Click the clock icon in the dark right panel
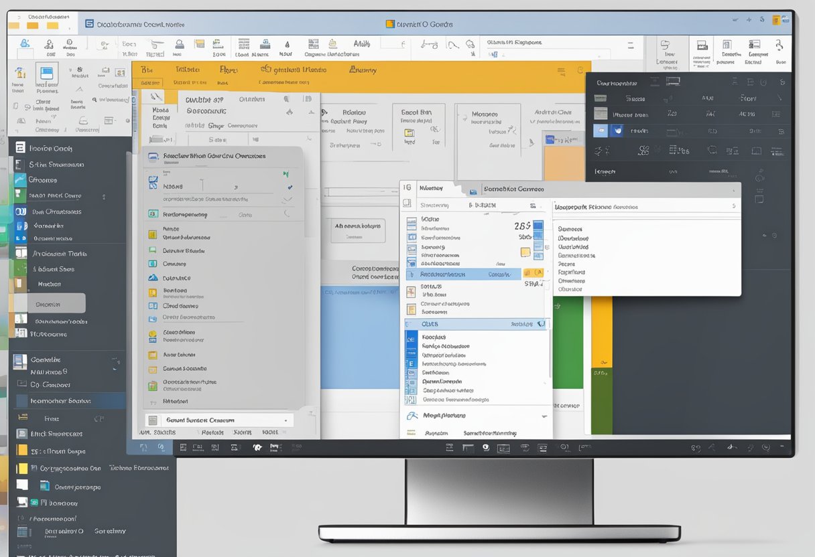The width and height of the screenshot is (815, 557). 763,82
